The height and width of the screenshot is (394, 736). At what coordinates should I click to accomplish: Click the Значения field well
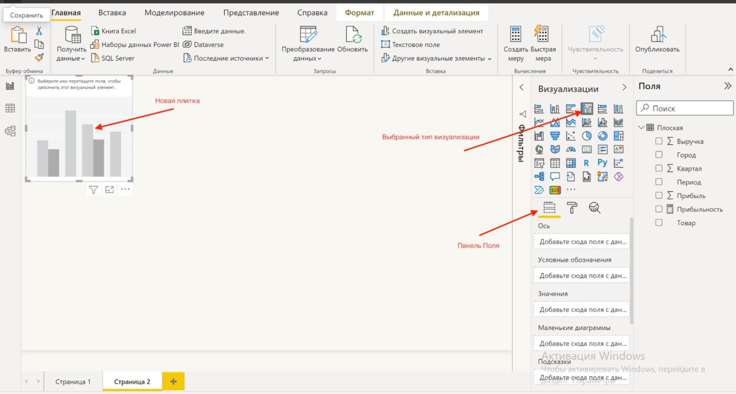click(x=581, y=310)
